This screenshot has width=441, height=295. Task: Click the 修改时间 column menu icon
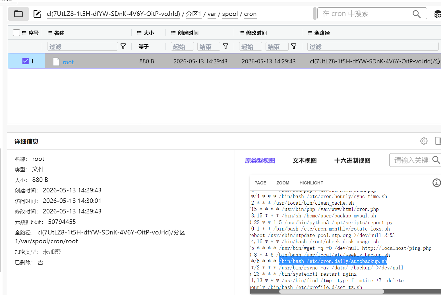click(x=242, y=33)
